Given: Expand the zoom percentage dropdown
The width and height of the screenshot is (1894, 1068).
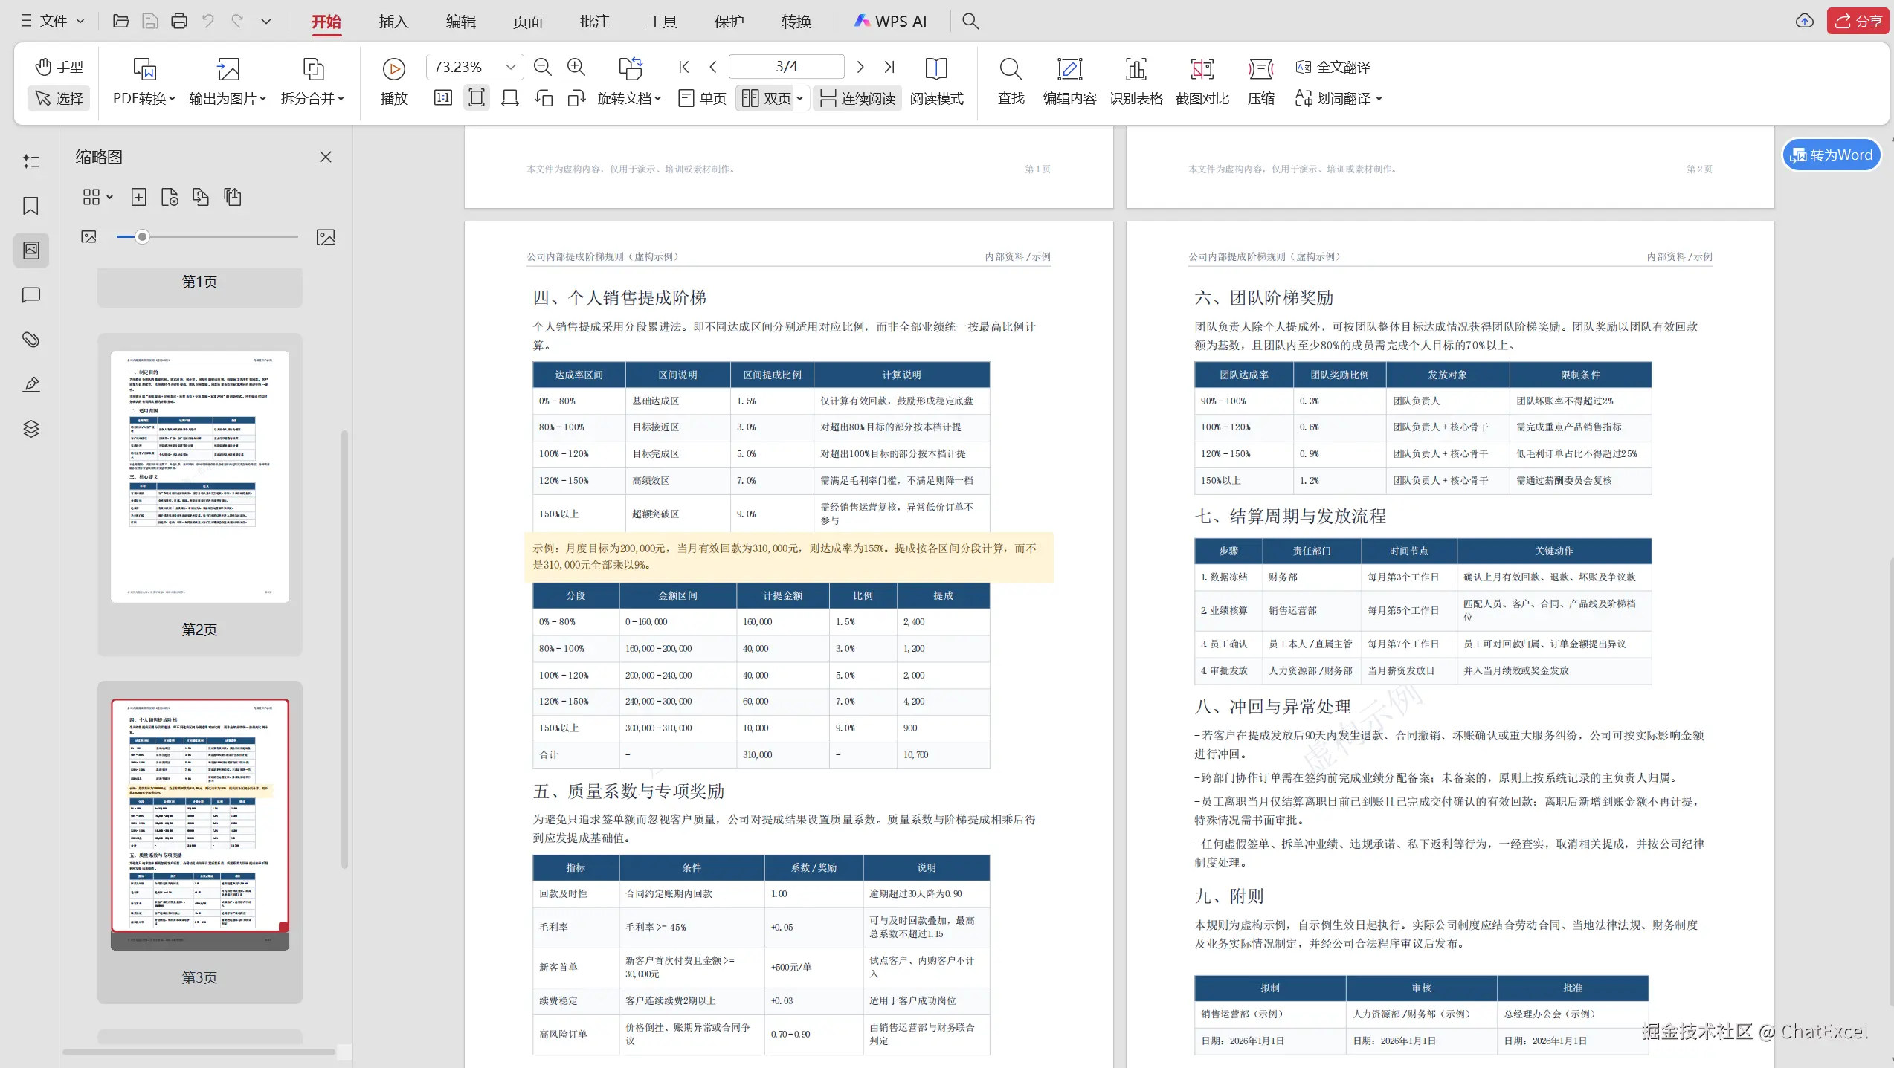Looking at the screenshot, I should click(x=511, y=67).
